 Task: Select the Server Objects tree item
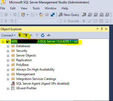26,55
